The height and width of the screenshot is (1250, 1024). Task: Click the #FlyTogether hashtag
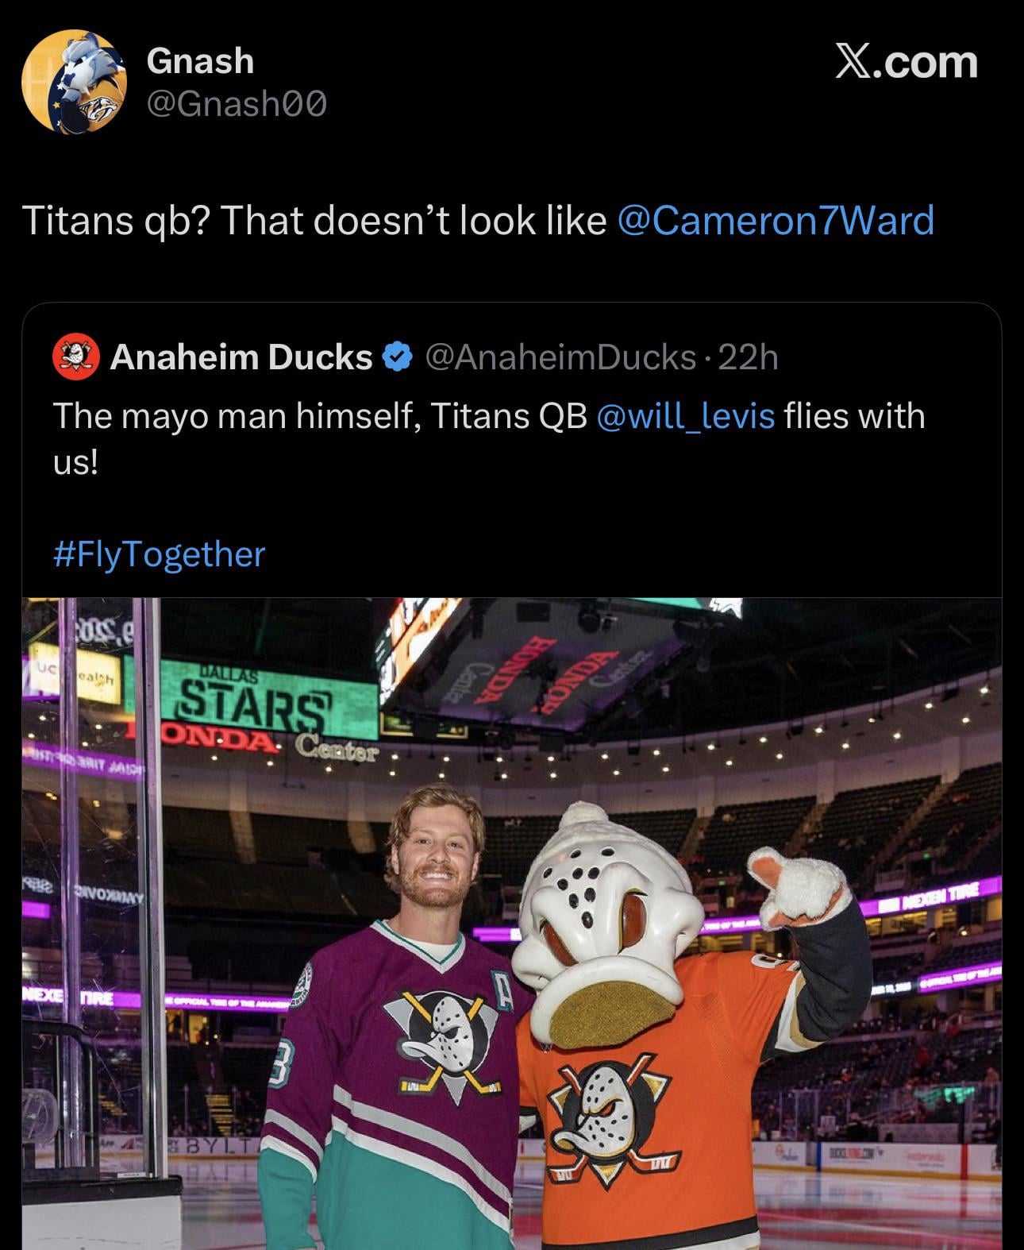pos(159,554)
